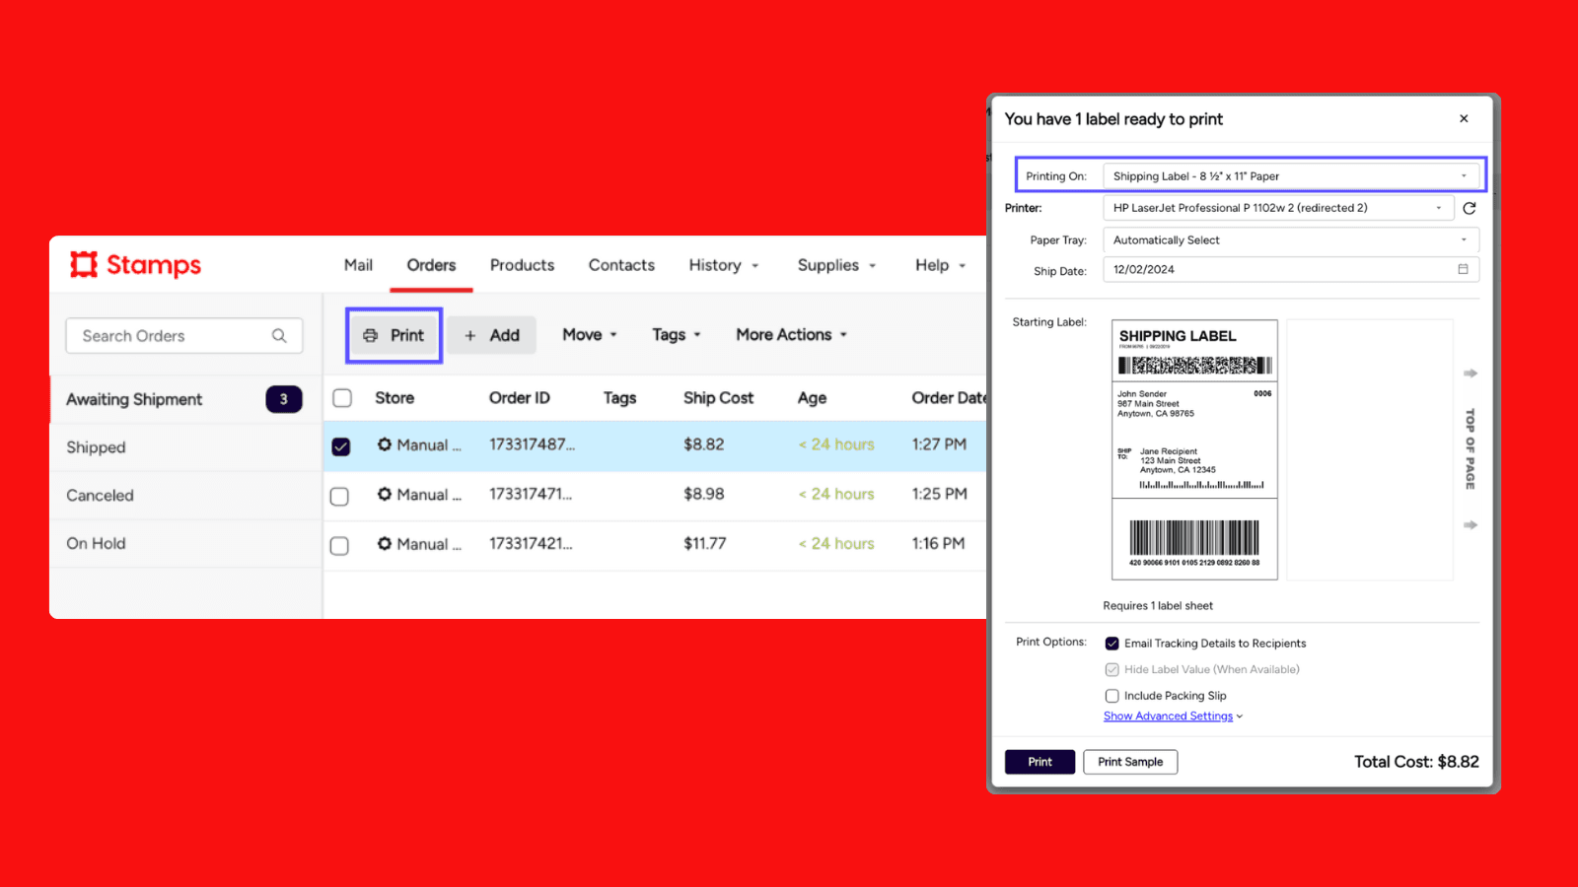Click the plus icon in the Add button
Image resolution: width=1578 pixels, height=887 pixels.
coord(470,334)
